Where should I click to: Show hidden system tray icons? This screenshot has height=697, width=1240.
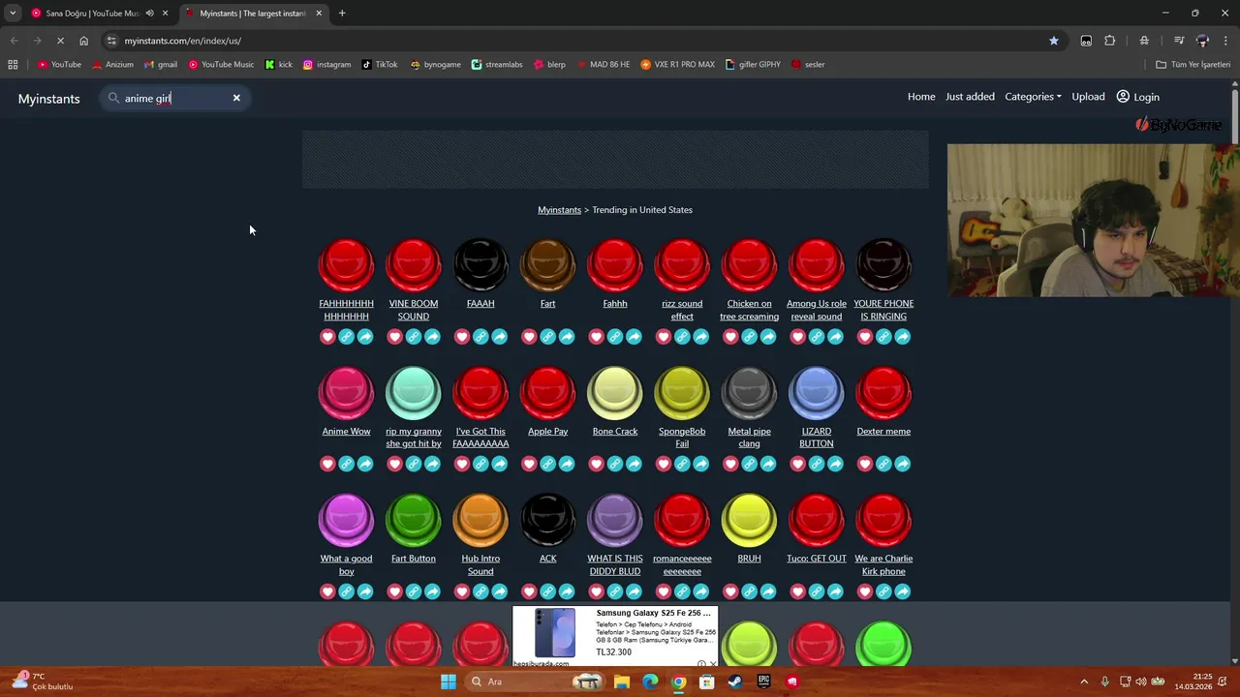1084,682
